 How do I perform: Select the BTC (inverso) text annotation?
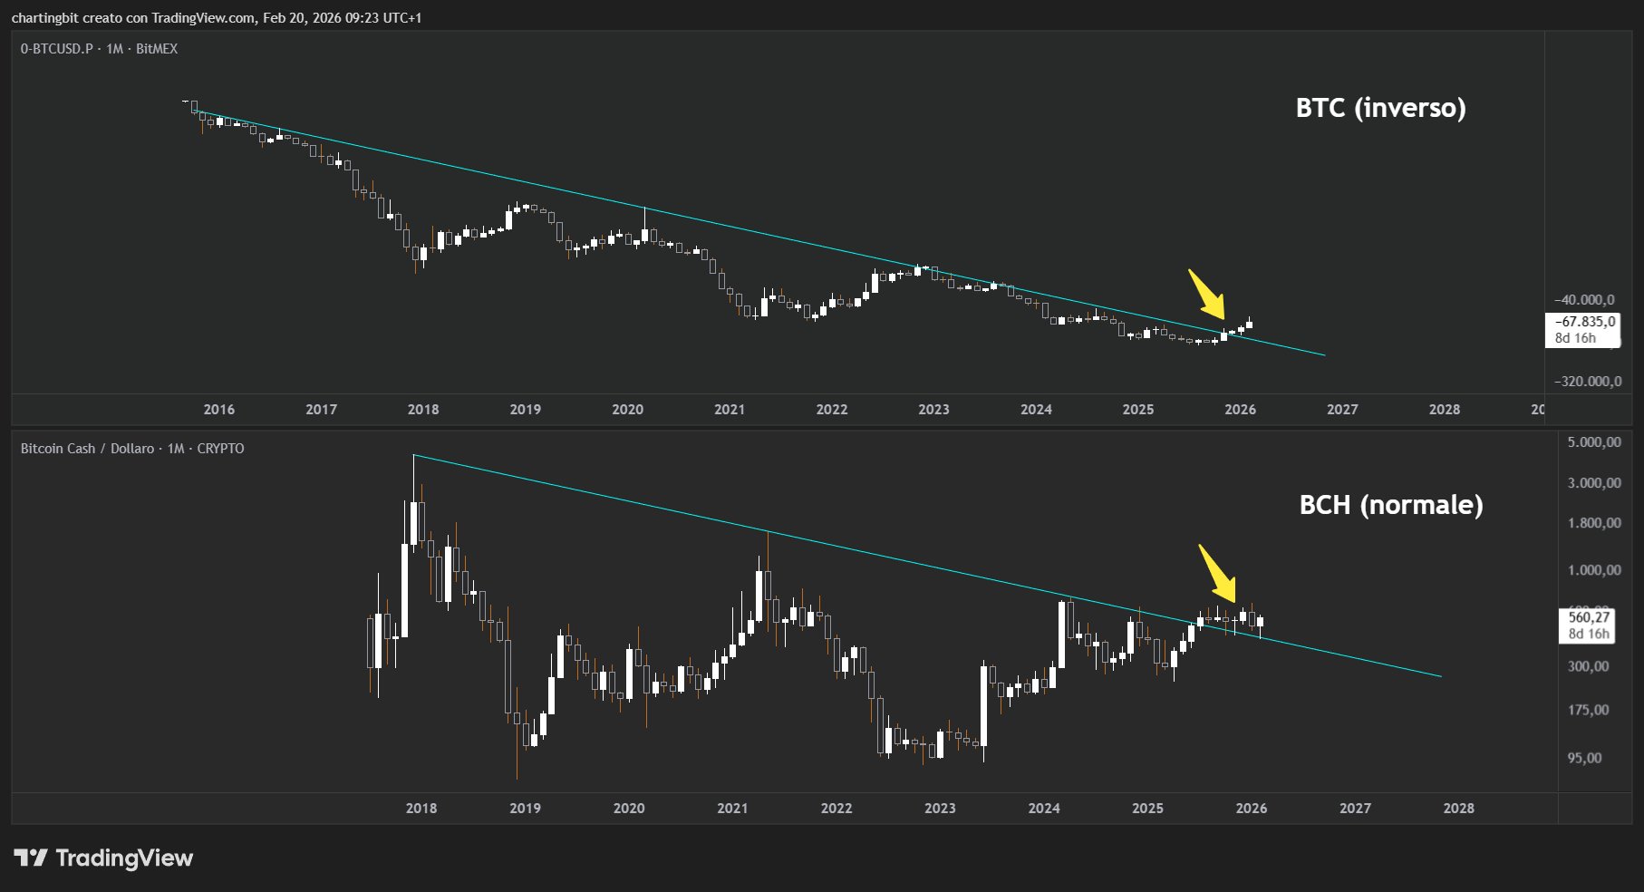1380,108
